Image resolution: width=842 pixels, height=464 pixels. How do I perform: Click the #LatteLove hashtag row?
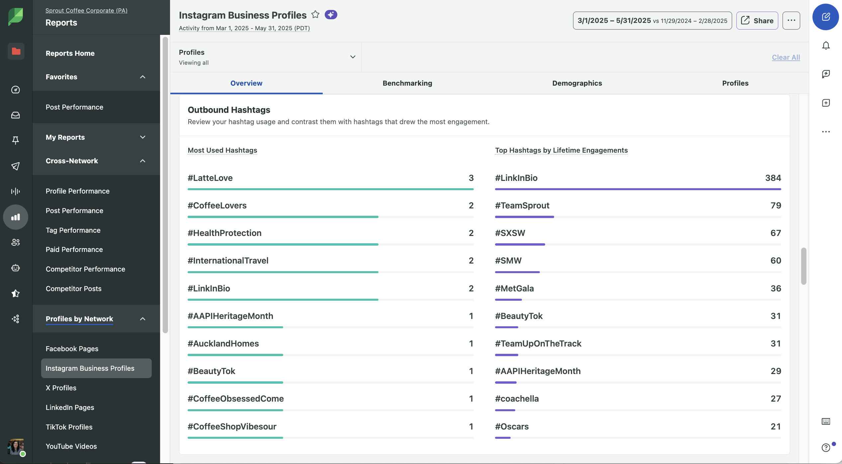point(331,181)
